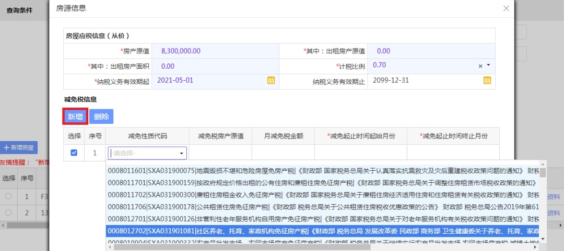This screenshot has width=564, height=251.
Task: Open calendar for 纳税义务有效期止 date
Action: pos(487,80)
